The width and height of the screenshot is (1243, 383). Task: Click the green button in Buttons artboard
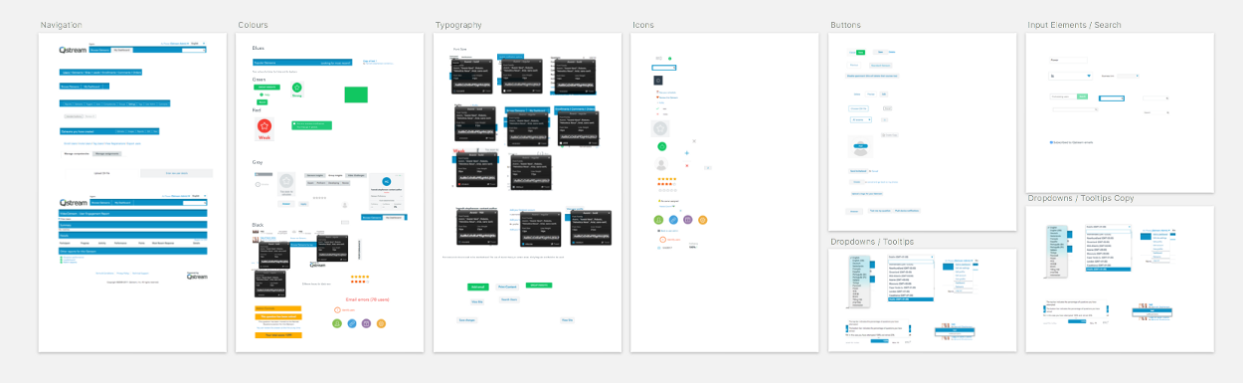[861, 52]
